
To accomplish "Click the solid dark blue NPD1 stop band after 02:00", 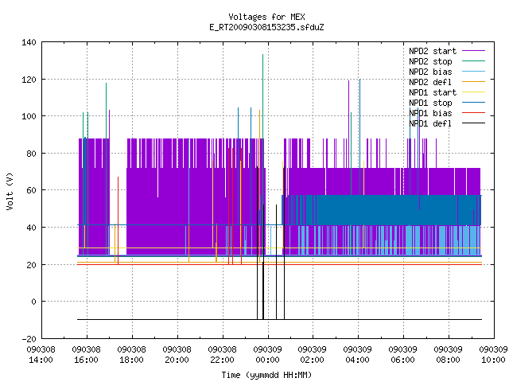I will [398, 210].
